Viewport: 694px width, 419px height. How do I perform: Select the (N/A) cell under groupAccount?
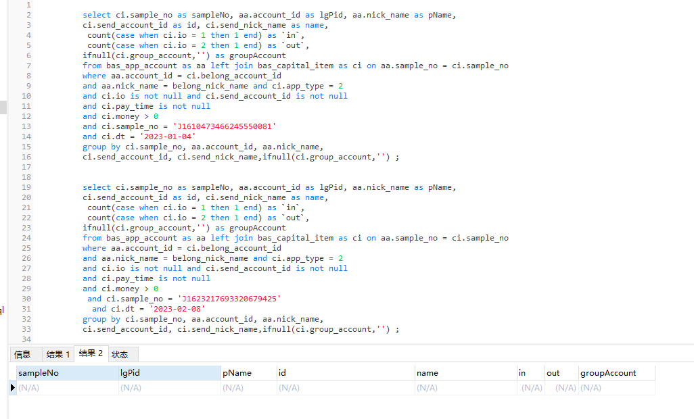click(616, 388)
